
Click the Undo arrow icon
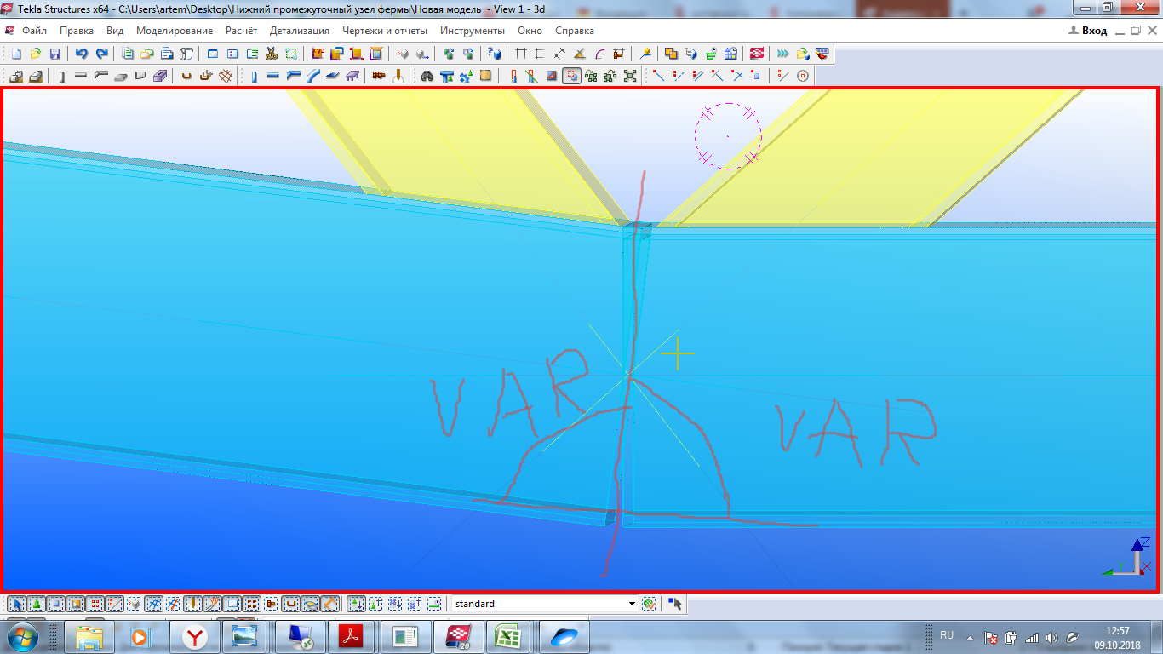pyautogui.click(x=82, y=54)
